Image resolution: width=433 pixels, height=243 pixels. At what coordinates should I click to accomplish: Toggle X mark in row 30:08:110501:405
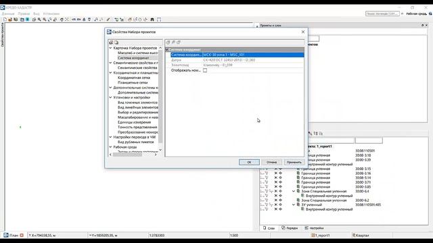[275, 205]
